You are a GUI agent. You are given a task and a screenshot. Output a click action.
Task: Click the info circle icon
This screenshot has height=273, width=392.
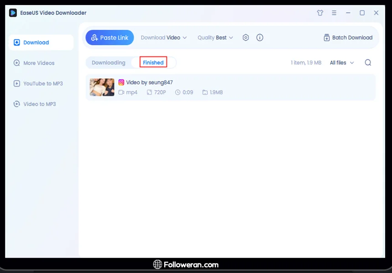click(260, 38)
